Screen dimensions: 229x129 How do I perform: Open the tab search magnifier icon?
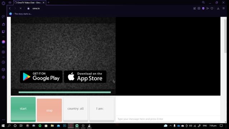203,3
